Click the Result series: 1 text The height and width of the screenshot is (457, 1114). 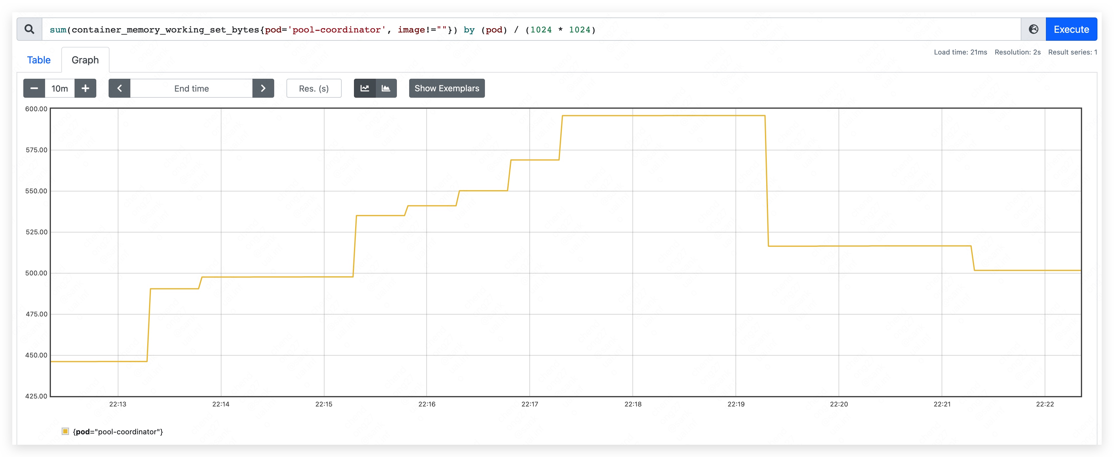[1073, 52]
